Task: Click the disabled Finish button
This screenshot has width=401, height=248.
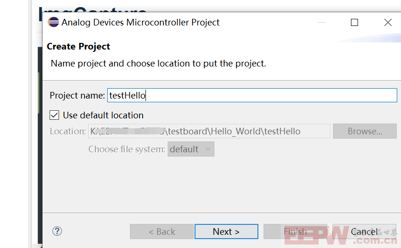Action: point(295,231)
